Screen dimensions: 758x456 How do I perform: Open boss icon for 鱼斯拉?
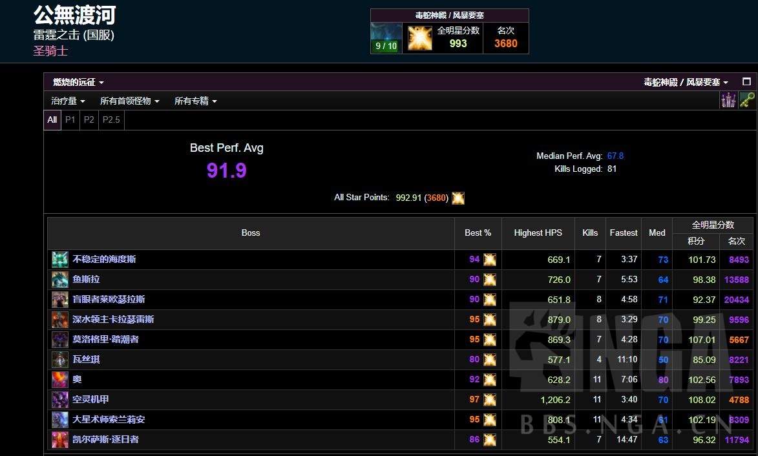(x=60, y=280)
